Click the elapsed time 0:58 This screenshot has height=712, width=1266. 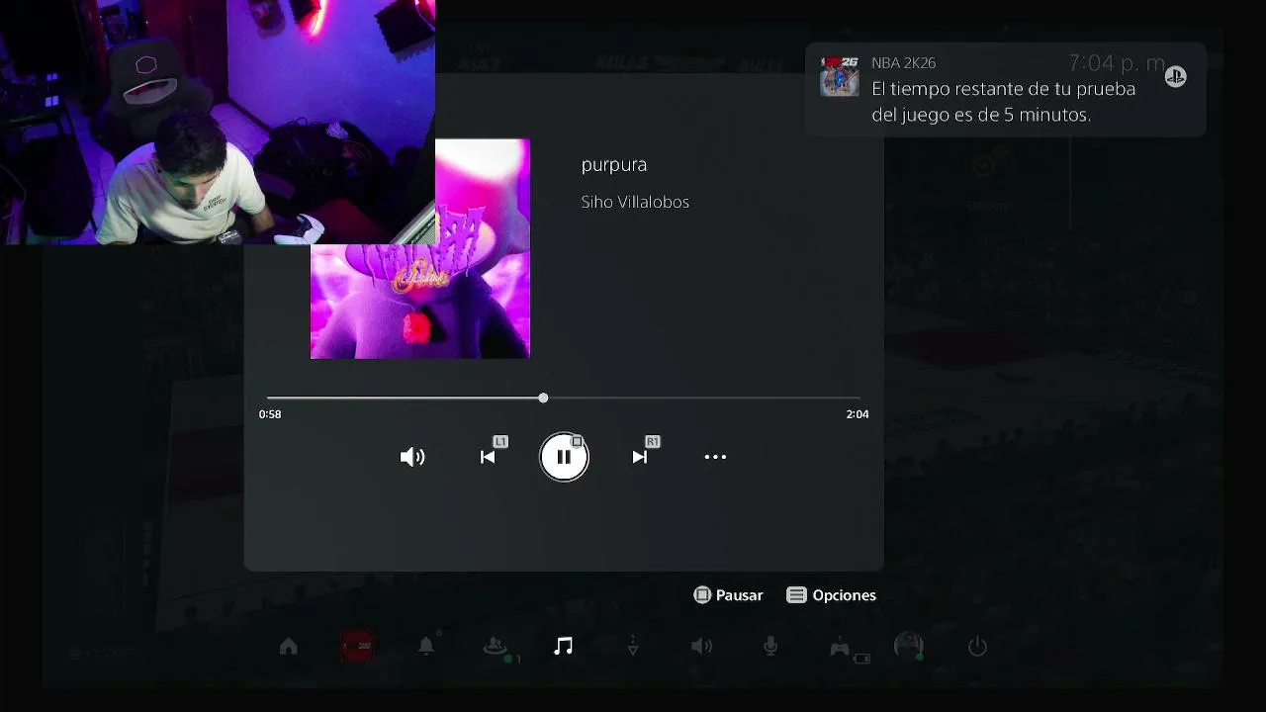coord(270,414)
